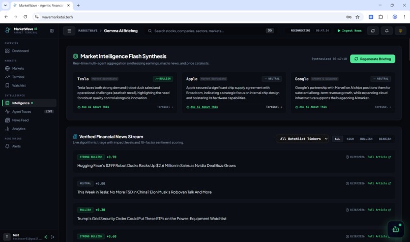Image resolution: width=410 pixels, height=242 pixels.
Task: Select the ALL filter tab
Action: (337, 139)
